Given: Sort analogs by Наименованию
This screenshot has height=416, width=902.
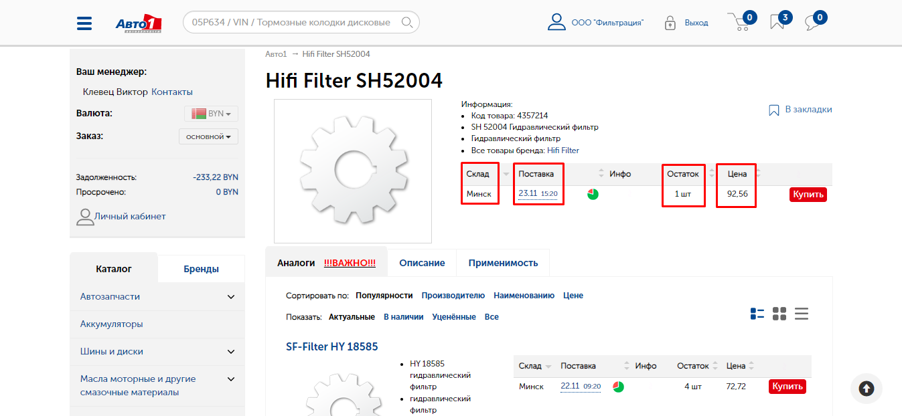Looking at the screenshot, I should 524,296.
